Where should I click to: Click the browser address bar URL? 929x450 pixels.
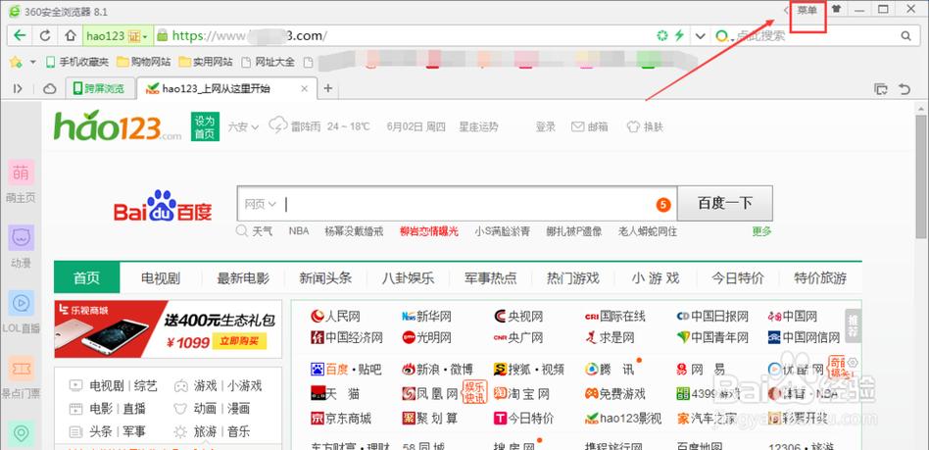point(249,35)
